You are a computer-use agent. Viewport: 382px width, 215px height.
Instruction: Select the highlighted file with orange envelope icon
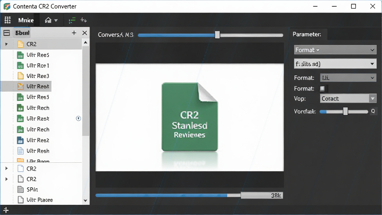pyautogui.click(x=26, y=86)
